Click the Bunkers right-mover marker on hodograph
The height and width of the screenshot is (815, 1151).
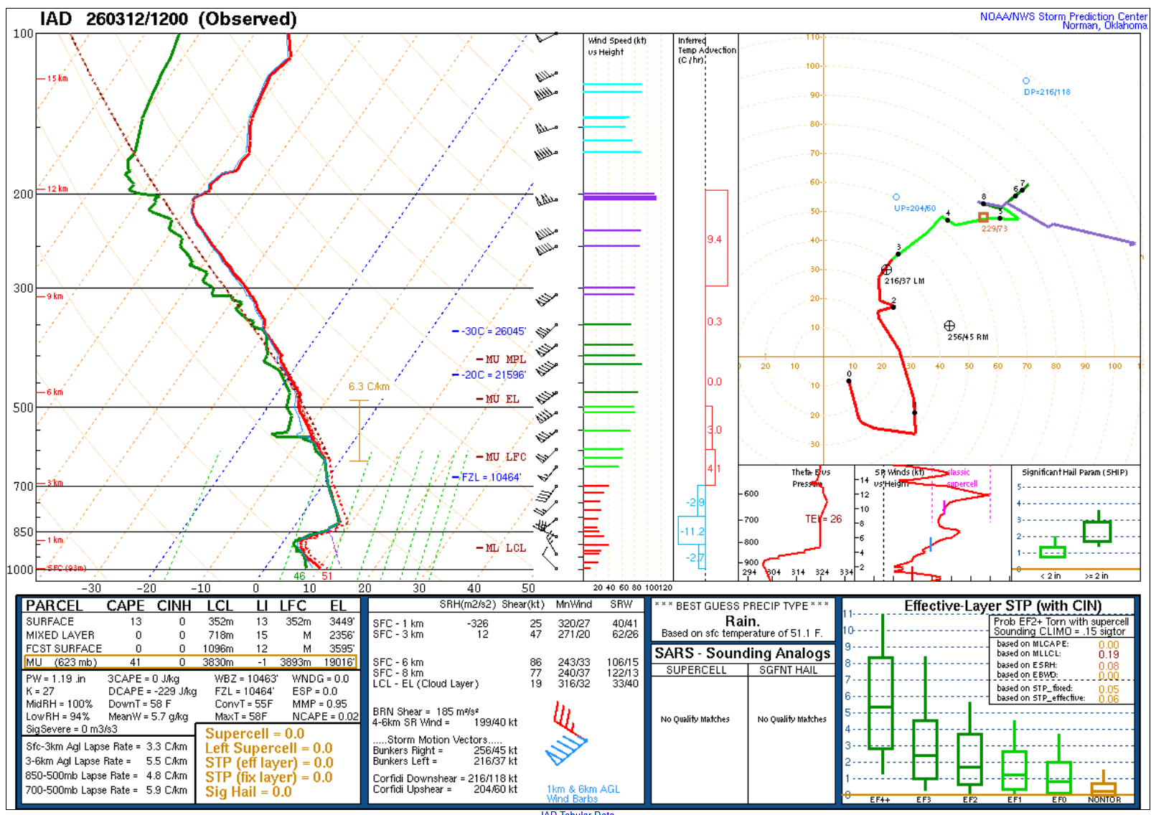949,326
